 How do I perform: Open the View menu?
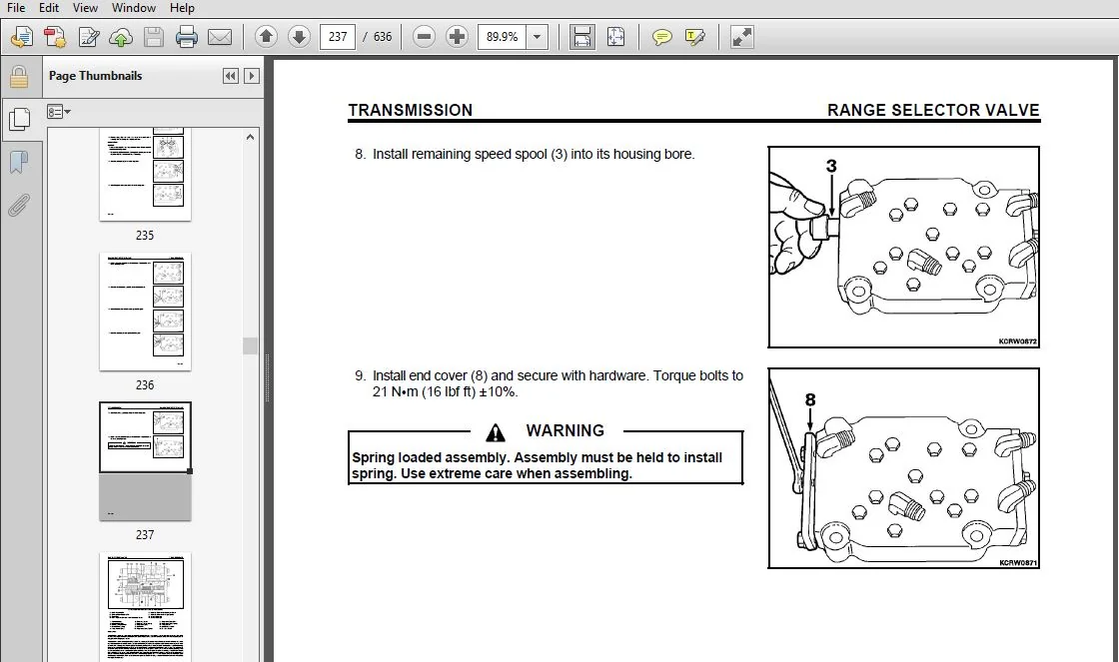[85, 8]
